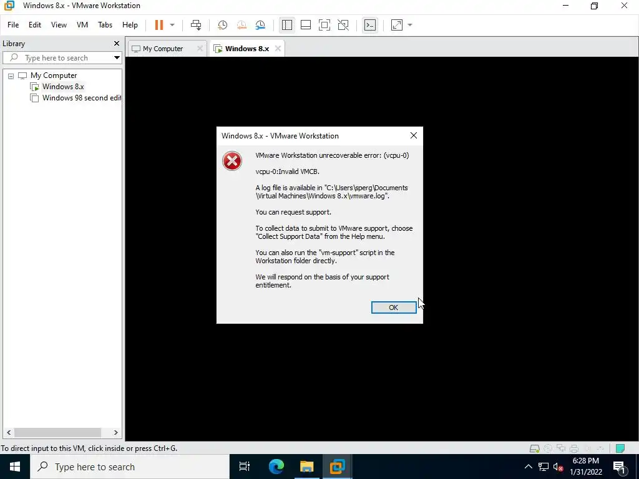This screenshot has height=479, width=639.
Task: Select the Windows 8.x tab
Action: click(x=247, y=49)
